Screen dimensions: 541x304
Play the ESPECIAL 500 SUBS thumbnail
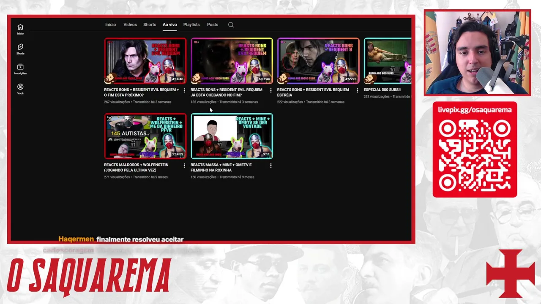tap(388, 61)
